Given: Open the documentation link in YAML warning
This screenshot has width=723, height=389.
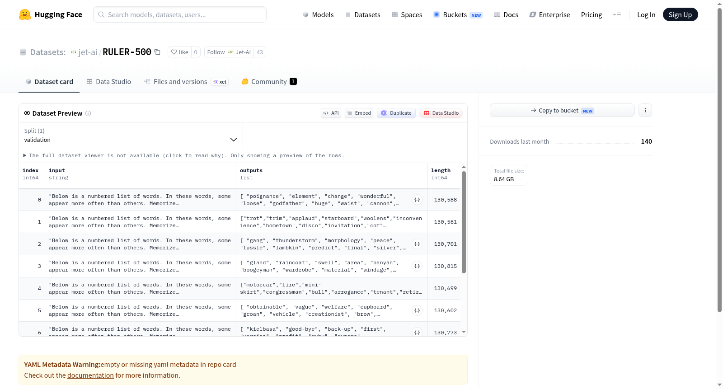Looking at the screenshot, I should pos(90,375).
